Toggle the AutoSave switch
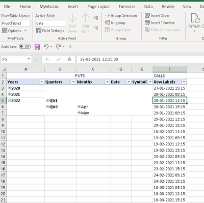This screenshot has width=204, height=203. tap(25, 46)
